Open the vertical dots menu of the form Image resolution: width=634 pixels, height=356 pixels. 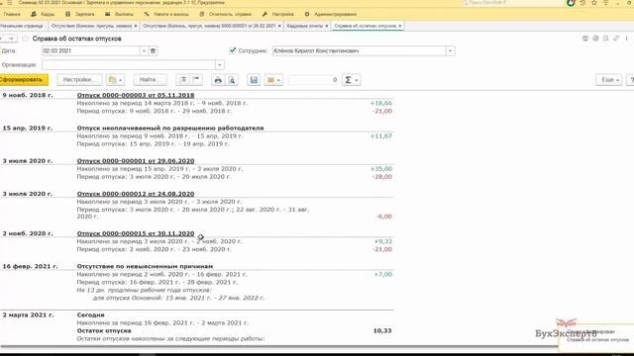coord(626,39)
